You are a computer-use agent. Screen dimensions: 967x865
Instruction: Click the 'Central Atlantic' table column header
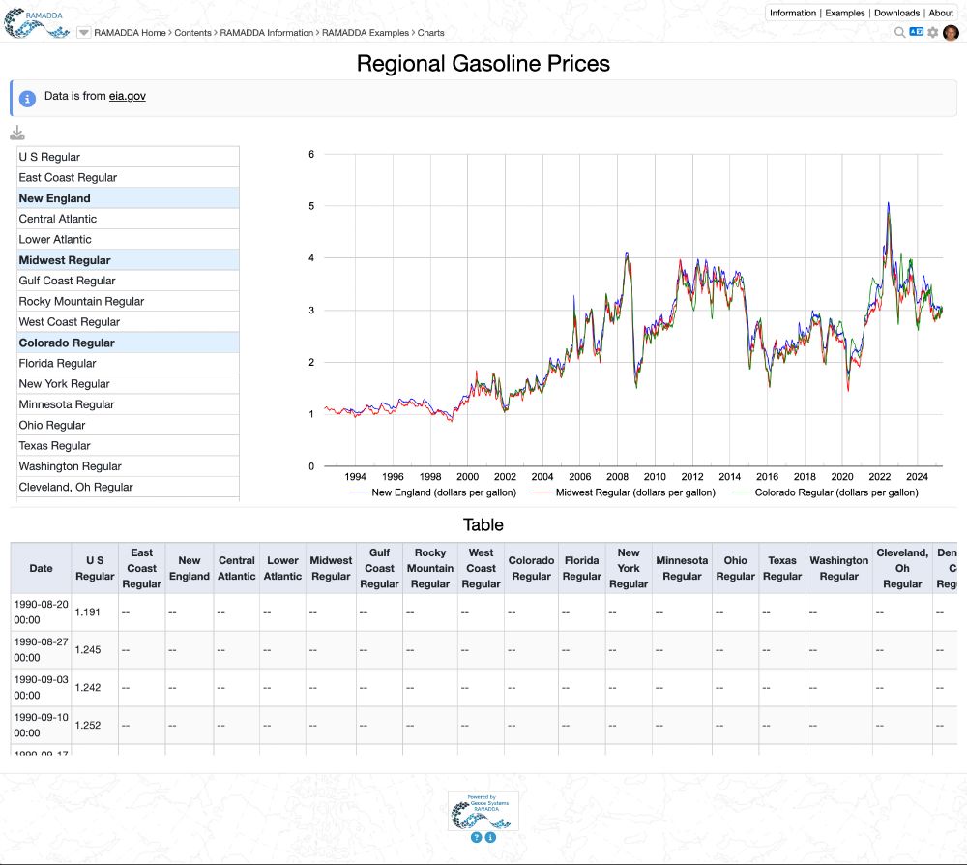237,568
